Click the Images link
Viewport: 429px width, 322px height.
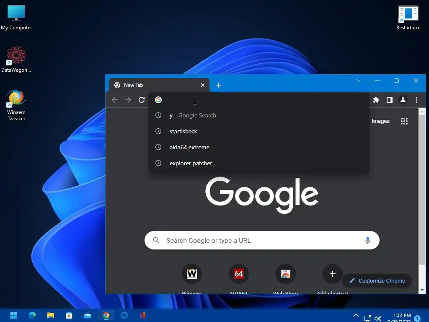click(380, 121)
